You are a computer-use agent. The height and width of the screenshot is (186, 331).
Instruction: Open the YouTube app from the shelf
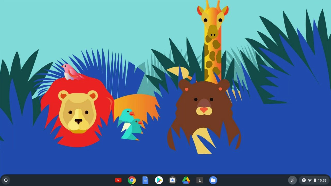(x=118, y=180)
